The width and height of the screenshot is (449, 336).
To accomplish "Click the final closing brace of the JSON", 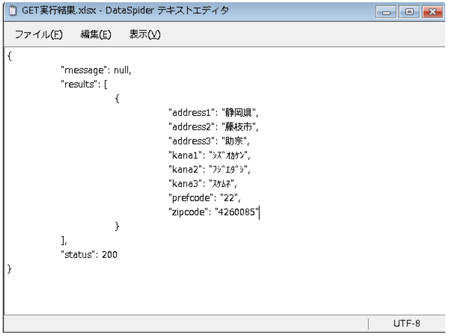I will [9, 268].
